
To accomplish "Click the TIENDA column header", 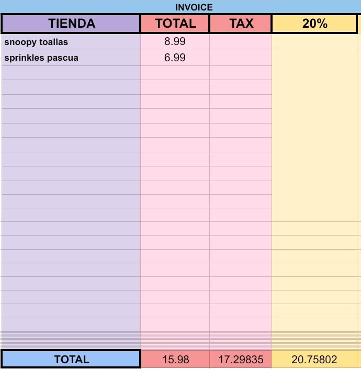I will coord(71,24).
